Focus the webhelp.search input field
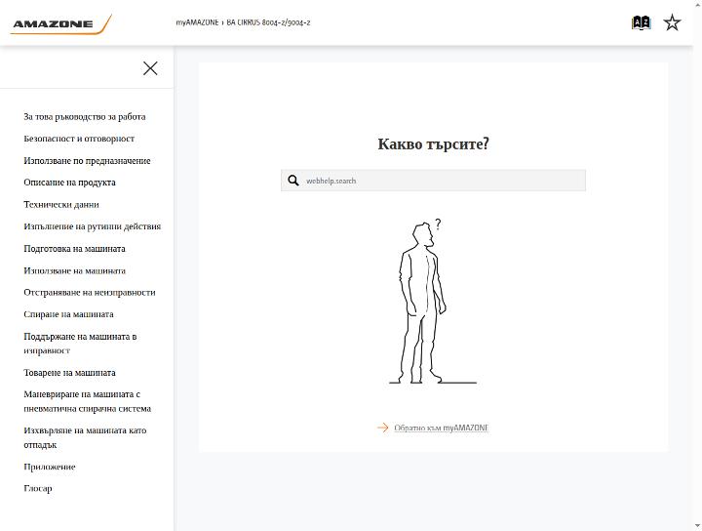 (433, 181)
